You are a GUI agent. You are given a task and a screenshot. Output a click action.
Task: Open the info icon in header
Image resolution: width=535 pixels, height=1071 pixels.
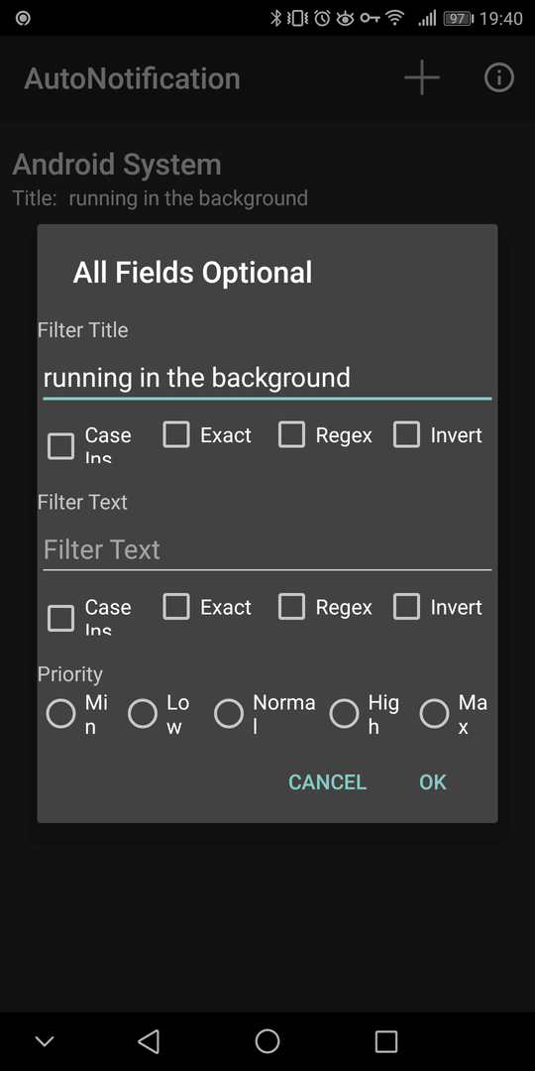[498, 78]
